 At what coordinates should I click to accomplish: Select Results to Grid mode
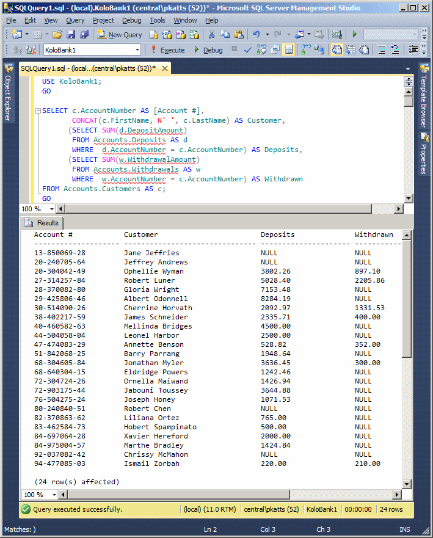[351, 49]
